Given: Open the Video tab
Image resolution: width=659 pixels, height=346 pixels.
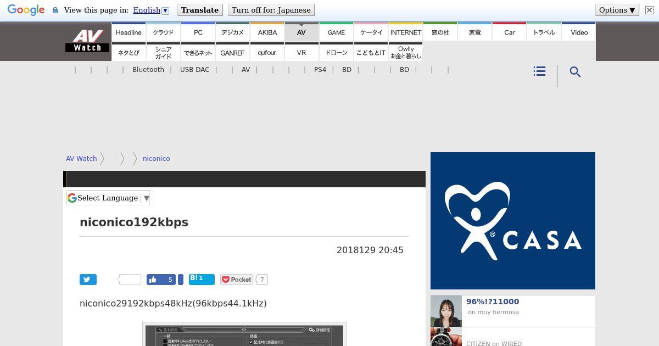Looking at the screenshot, I should [x=579, y=32].
